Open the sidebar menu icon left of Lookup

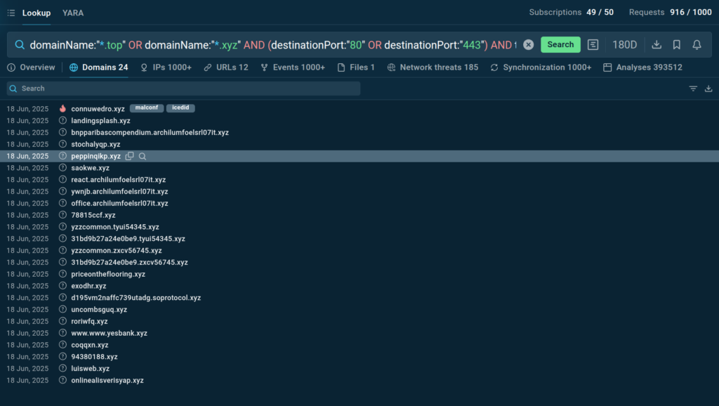tap(11, 13)
